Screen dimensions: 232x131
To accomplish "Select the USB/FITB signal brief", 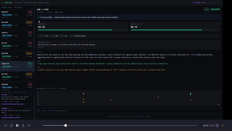I will (x=17, y=66).
